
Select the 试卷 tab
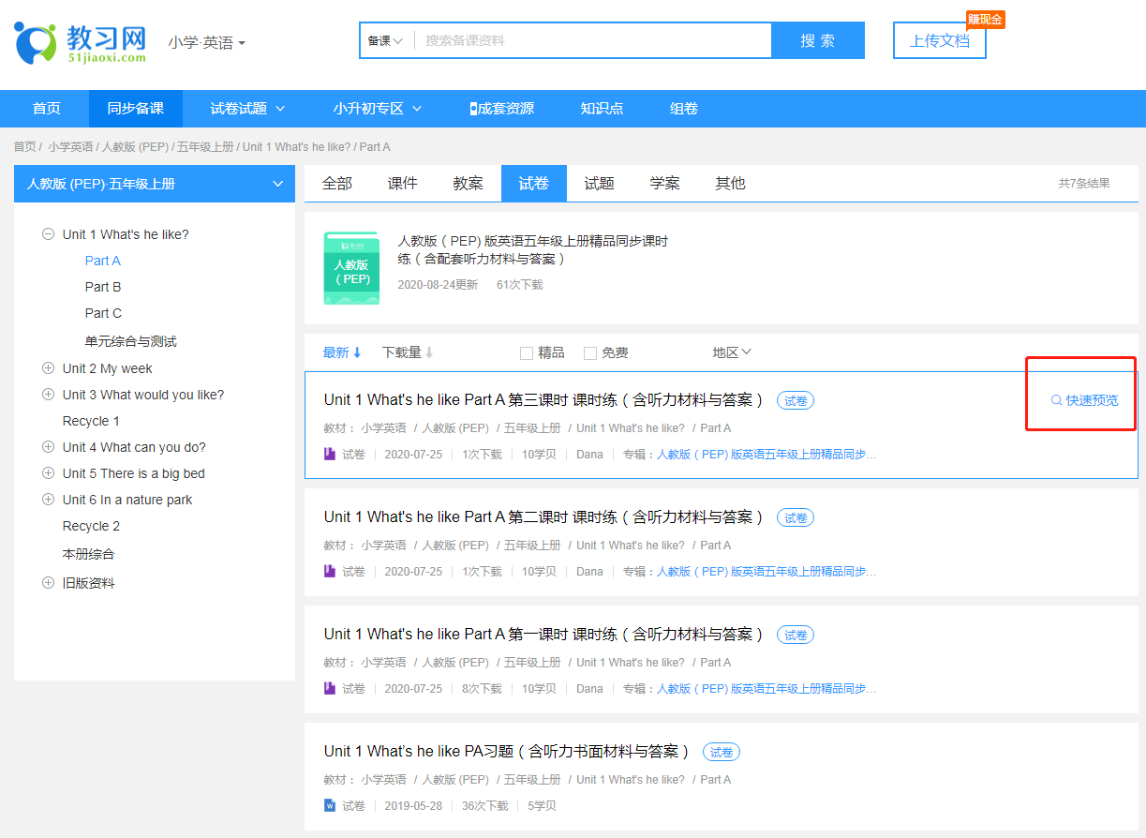click(534, 184)
